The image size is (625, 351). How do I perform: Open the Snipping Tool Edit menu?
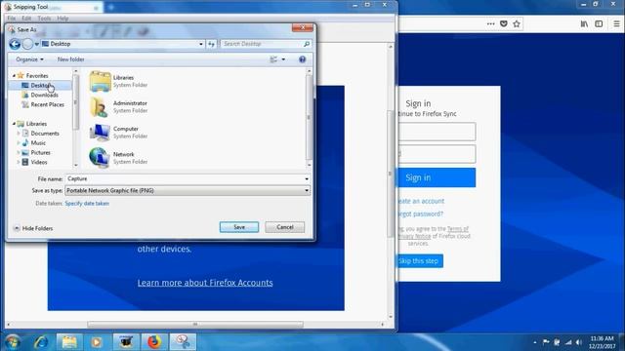26,19
